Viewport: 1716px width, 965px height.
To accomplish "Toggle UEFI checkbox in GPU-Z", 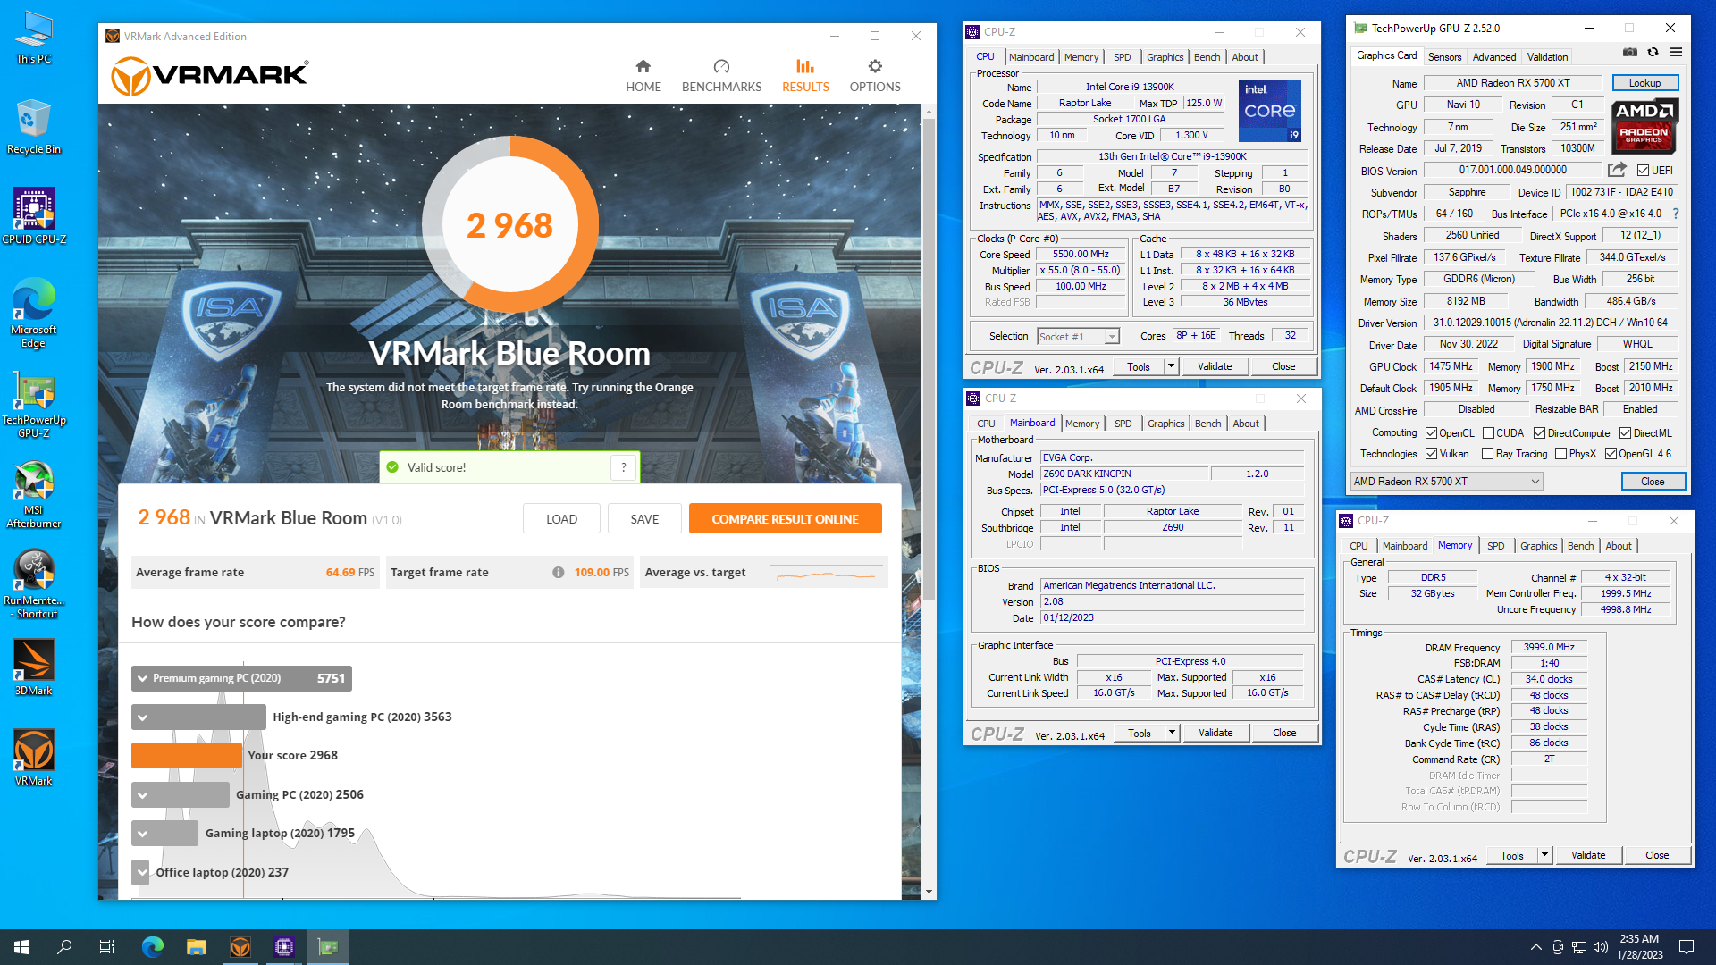I will point(1643,170).
